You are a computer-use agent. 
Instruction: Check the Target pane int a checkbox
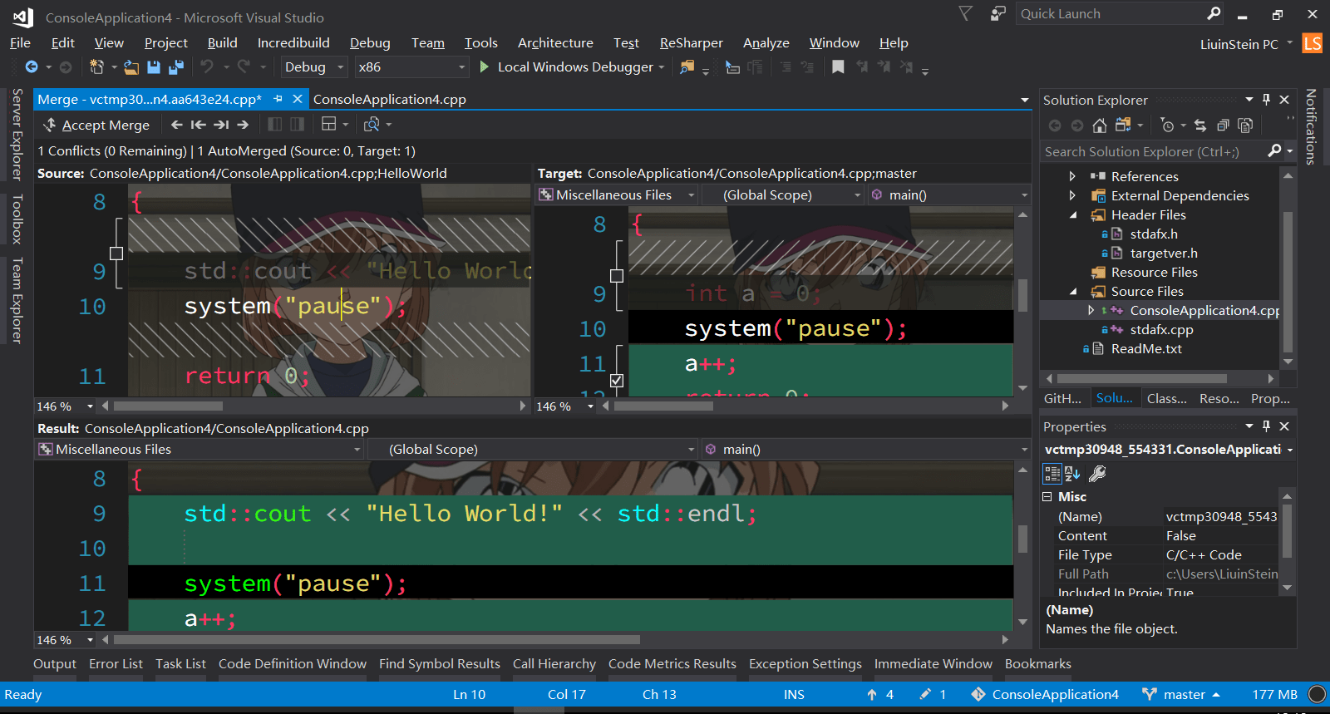[x=617, y=276]
